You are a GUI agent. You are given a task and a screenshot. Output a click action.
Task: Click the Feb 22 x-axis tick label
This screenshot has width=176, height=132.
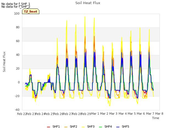pos(22,114)
